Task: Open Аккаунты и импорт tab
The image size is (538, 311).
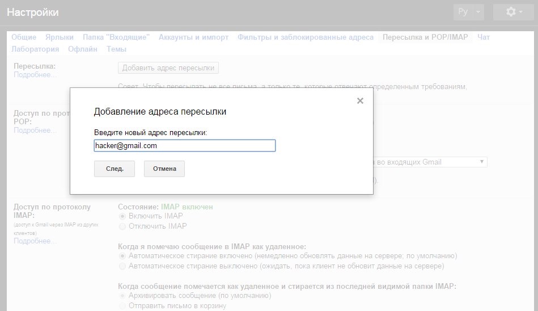Action: (x=193, y=37)
